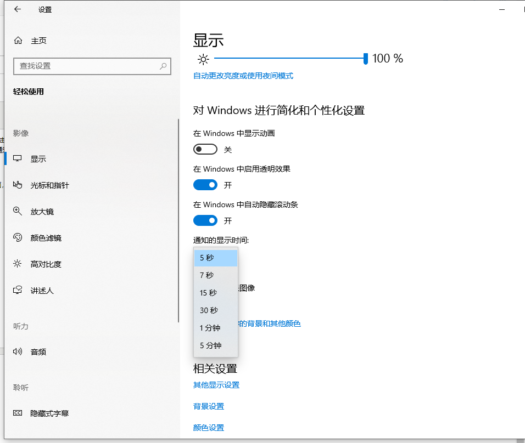
Task: Click the sidebar vertical scrollbar
Action: pos(178,220)
